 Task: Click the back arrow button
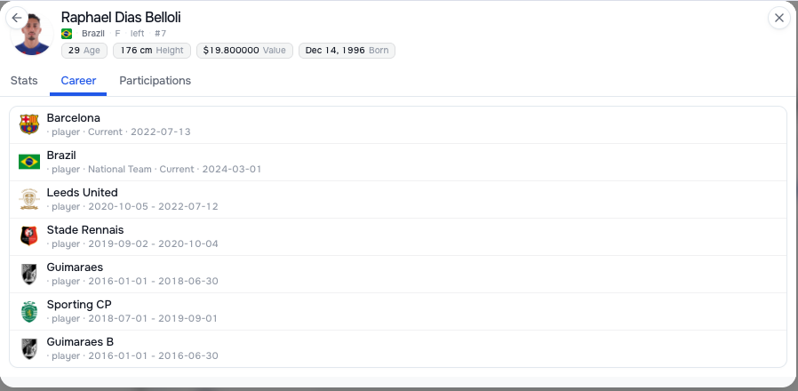coord(16,18)
